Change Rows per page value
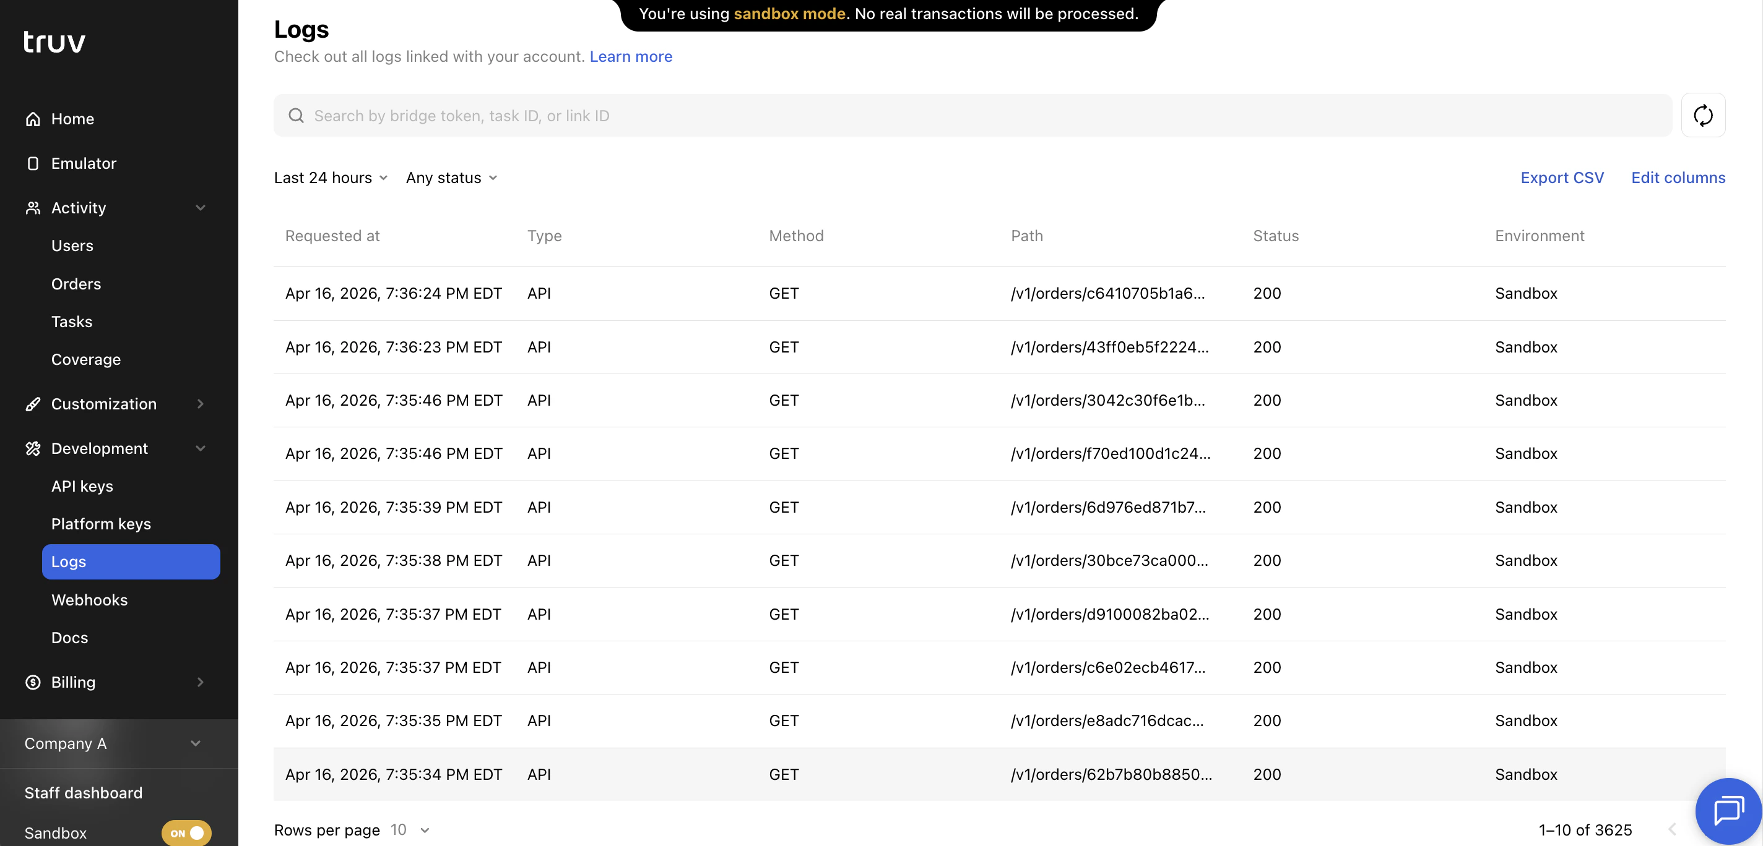Viewport: 1763px width, 846px height. [407, 829]
